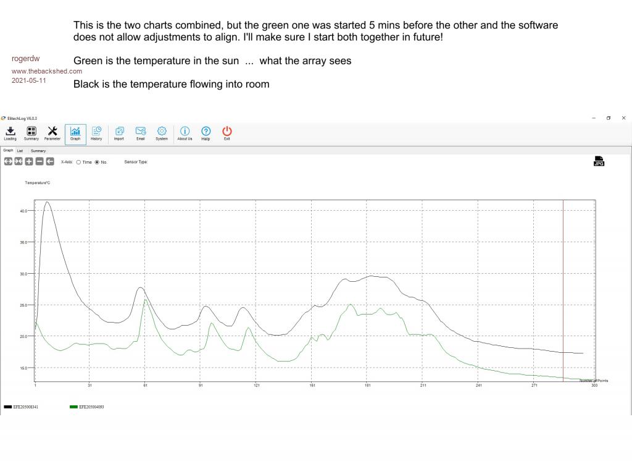Click the Loading download icon

tap(10, 133)
